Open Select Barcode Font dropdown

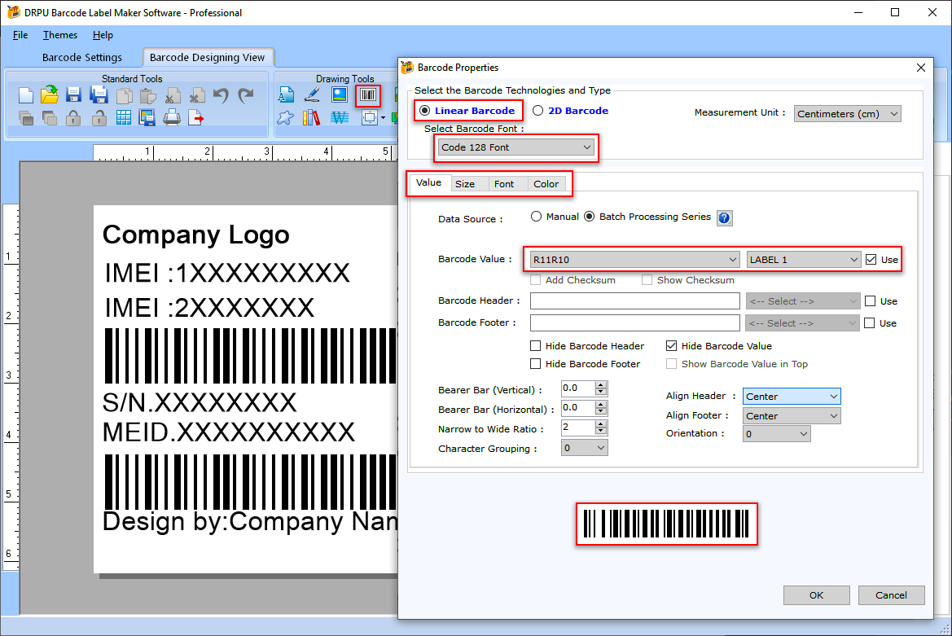516,147
